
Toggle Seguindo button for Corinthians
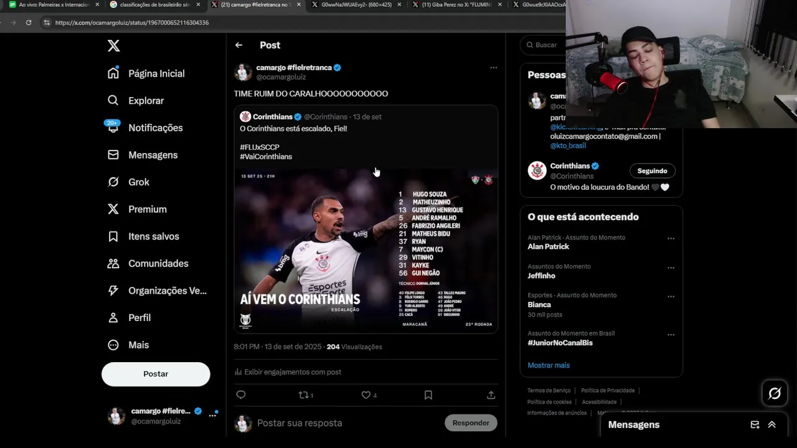point(652,170)
